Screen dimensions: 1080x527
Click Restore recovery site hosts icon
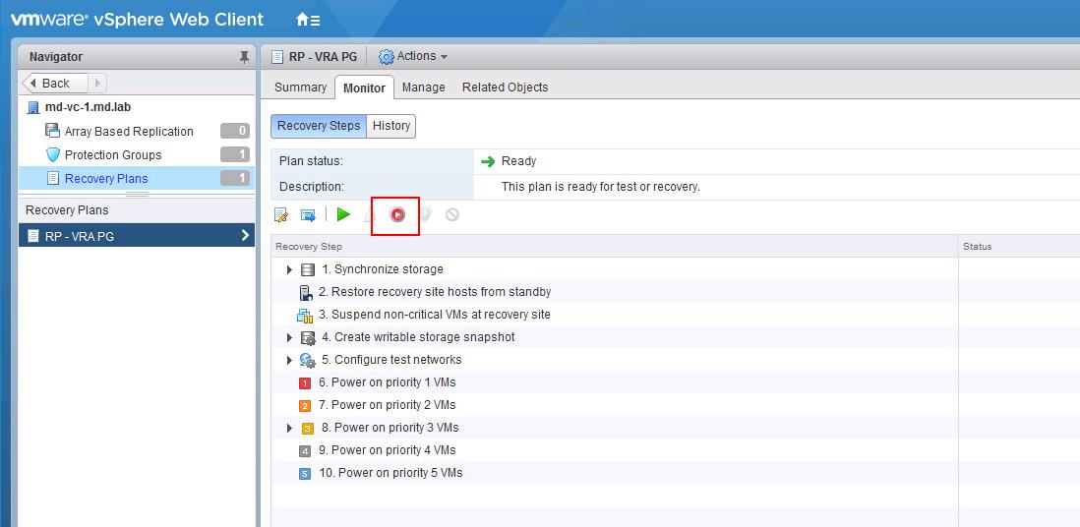click(x=306, y=292)
